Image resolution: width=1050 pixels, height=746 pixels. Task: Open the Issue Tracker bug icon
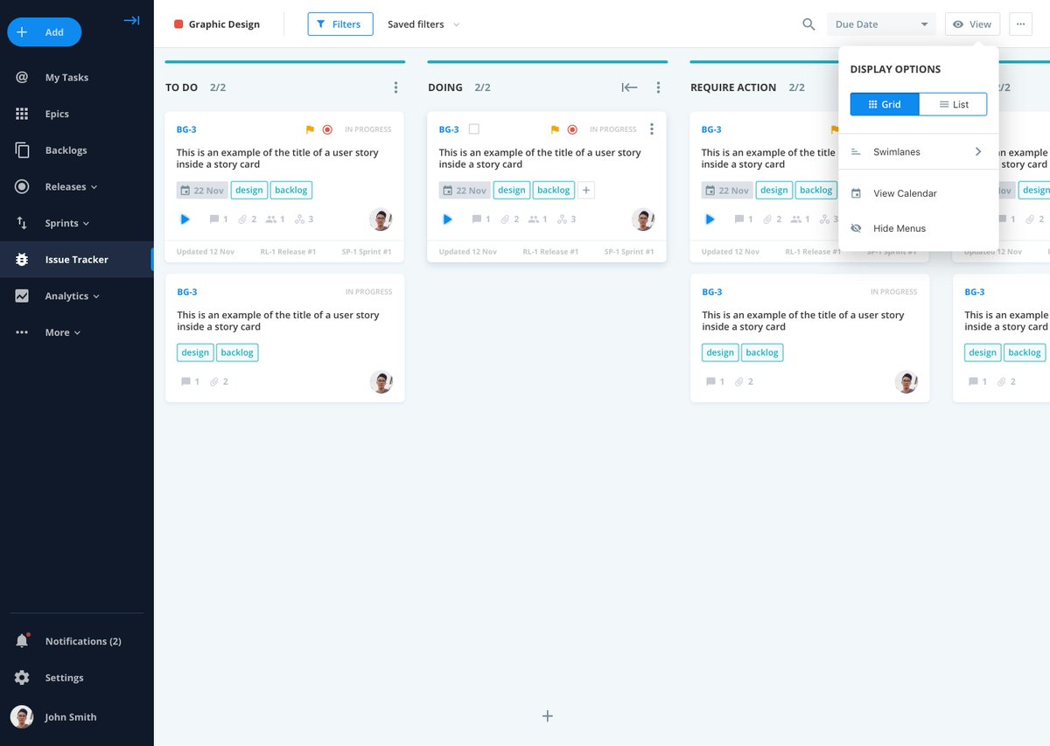pos(22,259)
